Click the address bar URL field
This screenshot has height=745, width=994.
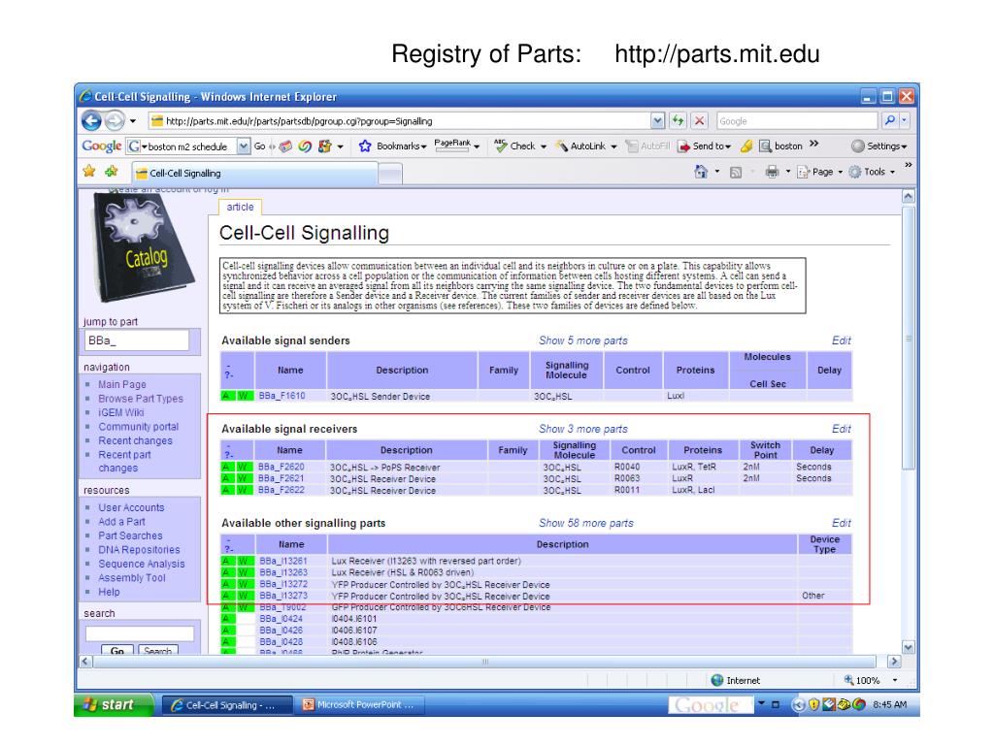[399, 121]
